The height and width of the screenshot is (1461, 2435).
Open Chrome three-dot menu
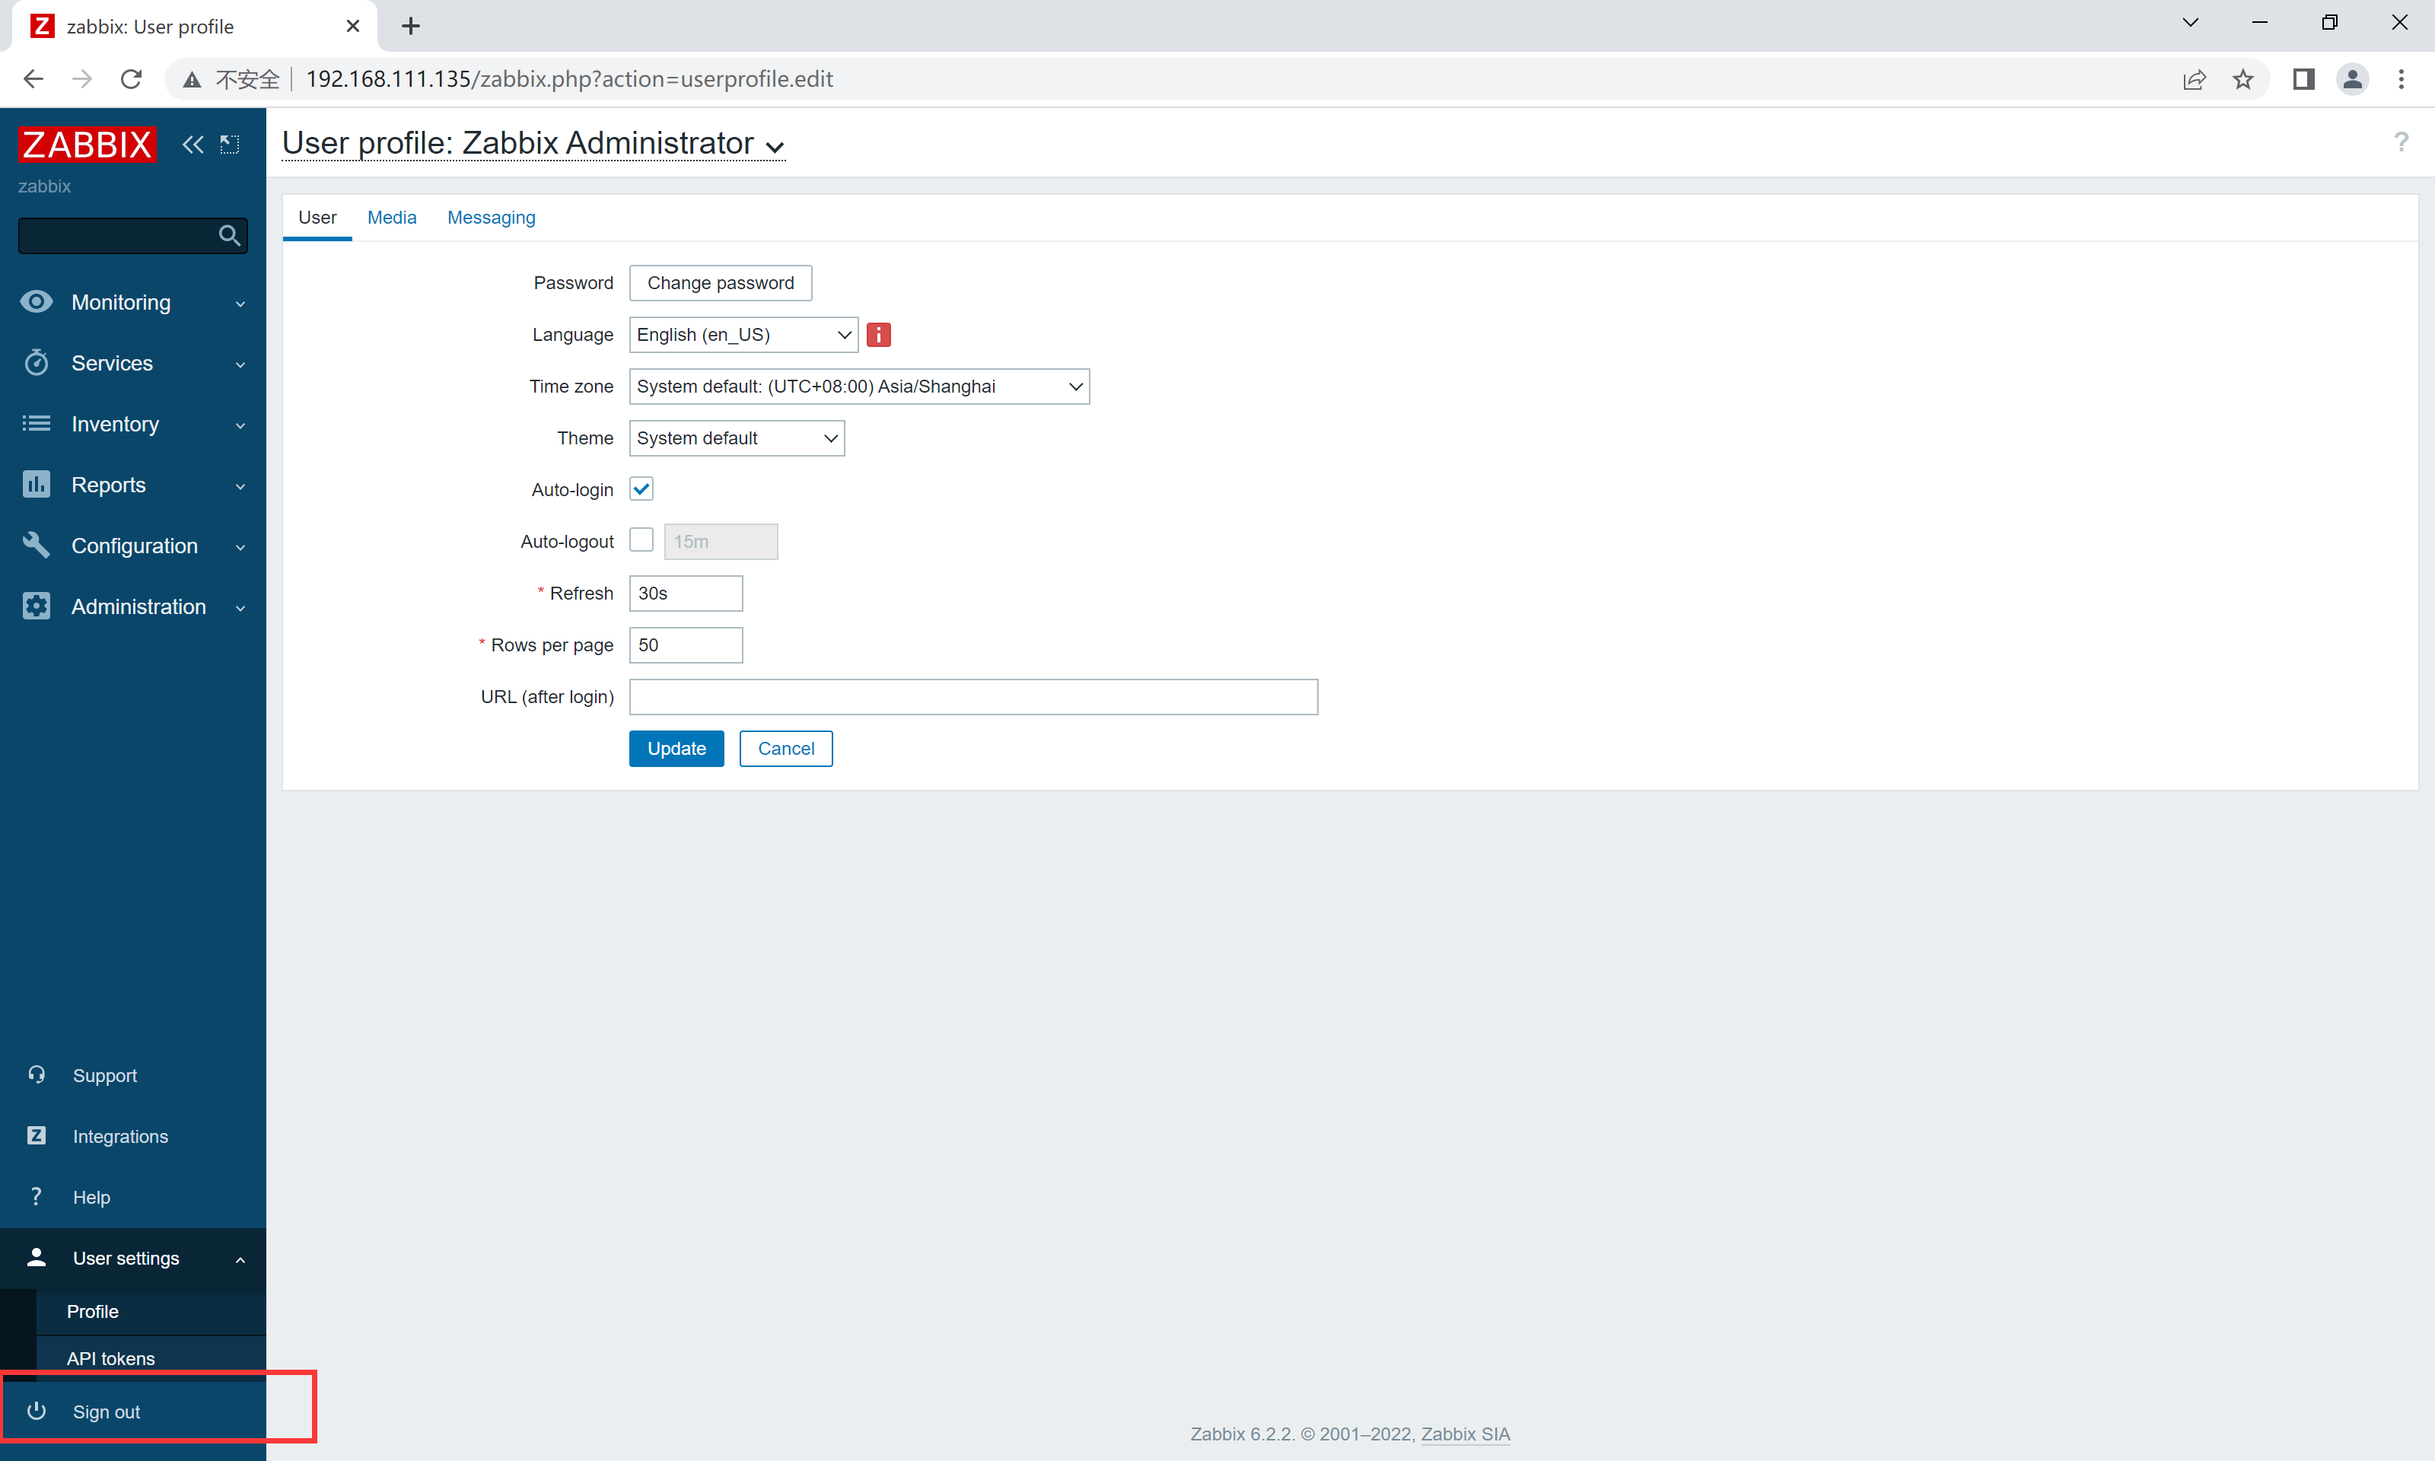[2401, 79]
